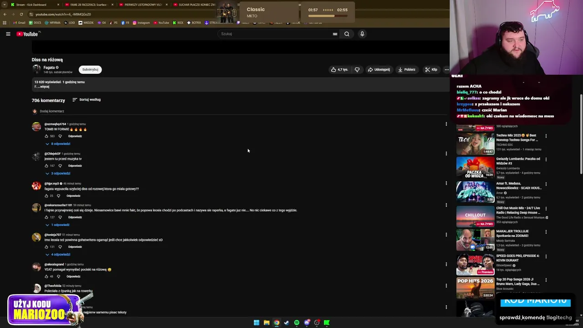Dislike the video with thumbs-down
The image size is (583, 328).
click(x=357, y=70)
